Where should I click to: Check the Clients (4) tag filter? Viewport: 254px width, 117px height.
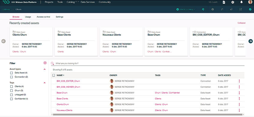[11, 86]
